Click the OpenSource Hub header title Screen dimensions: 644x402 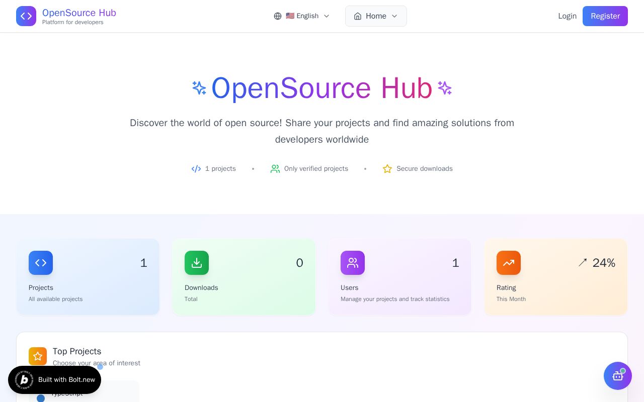pyautogui.click(x=79, y=13)
